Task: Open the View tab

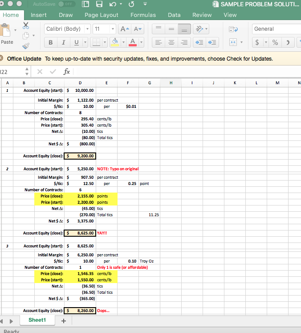Action: [x=230, y=15]
